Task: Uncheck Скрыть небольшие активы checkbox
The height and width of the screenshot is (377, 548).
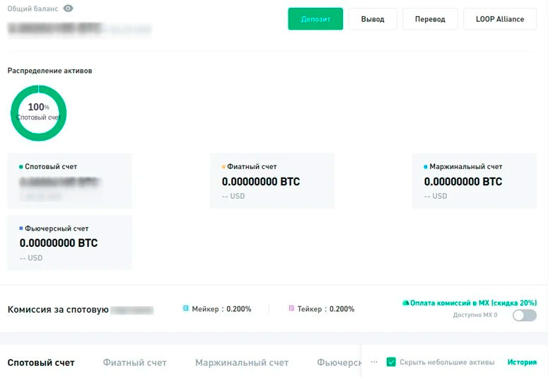Action: pos(391,362)
